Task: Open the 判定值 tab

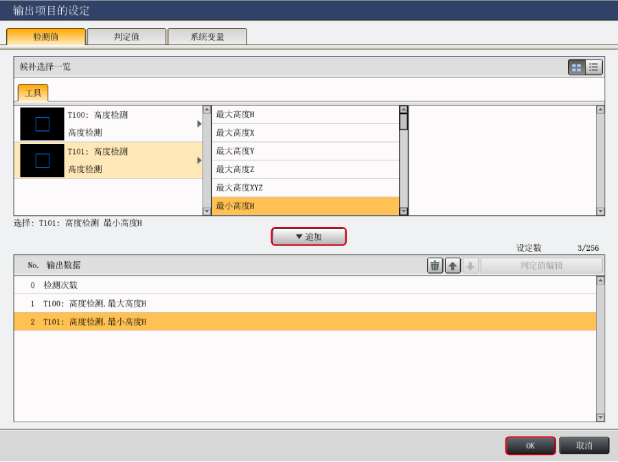Action: point(126,37)
